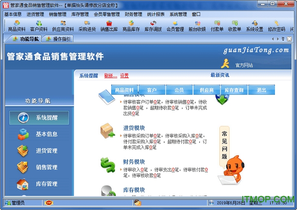
Task: Click the blue 客户 button
Action: click(152, 90)
